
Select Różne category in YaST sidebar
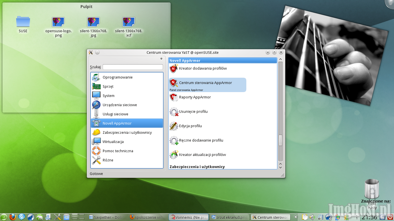pyautogui.click(x=127, y=160)
